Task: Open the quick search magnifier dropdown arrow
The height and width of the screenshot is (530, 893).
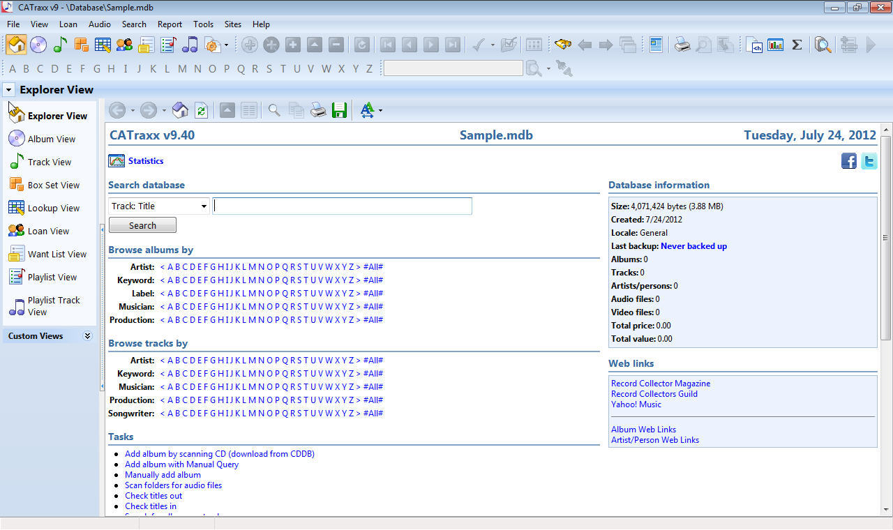Action: [548, 68]
